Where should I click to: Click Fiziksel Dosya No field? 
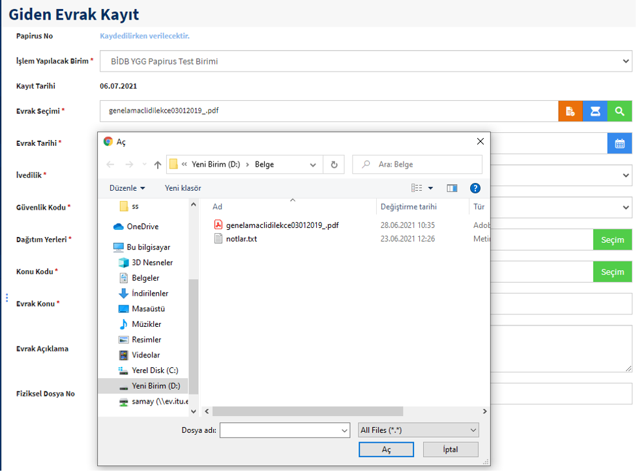[x=561, y=394]
